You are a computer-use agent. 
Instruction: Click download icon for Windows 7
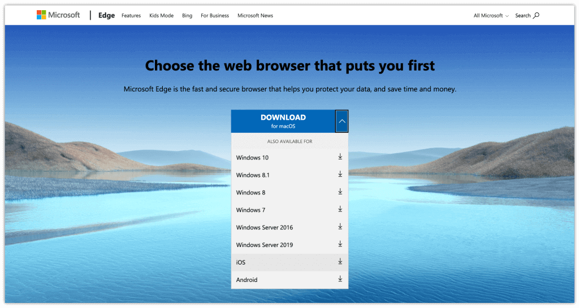pos(340,210)
